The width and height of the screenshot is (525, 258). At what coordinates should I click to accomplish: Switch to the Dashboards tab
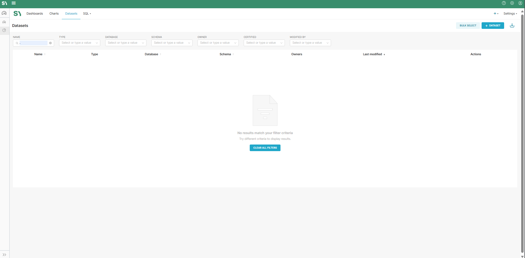(35, 13)
